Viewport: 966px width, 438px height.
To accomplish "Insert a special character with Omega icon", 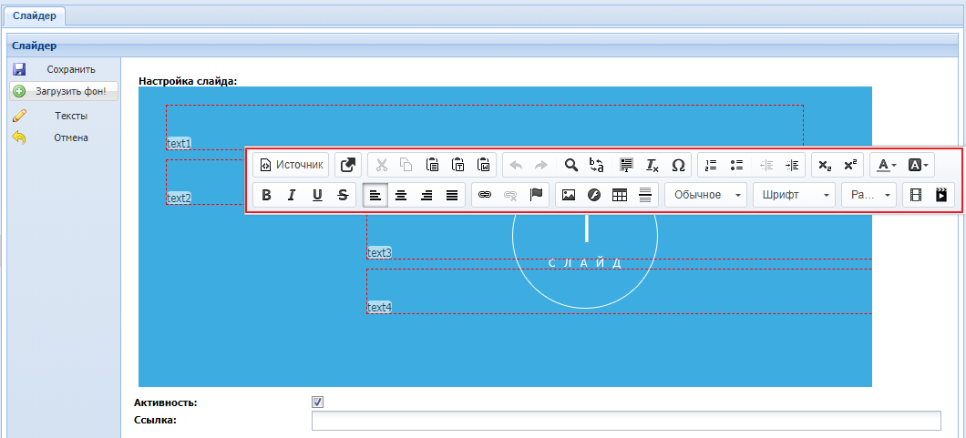I will [x=678, y=165].
